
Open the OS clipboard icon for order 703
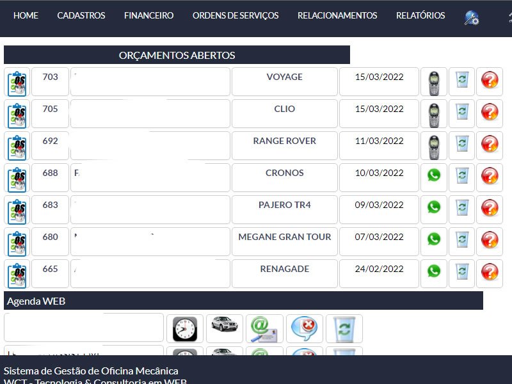(x=17, y=84)
